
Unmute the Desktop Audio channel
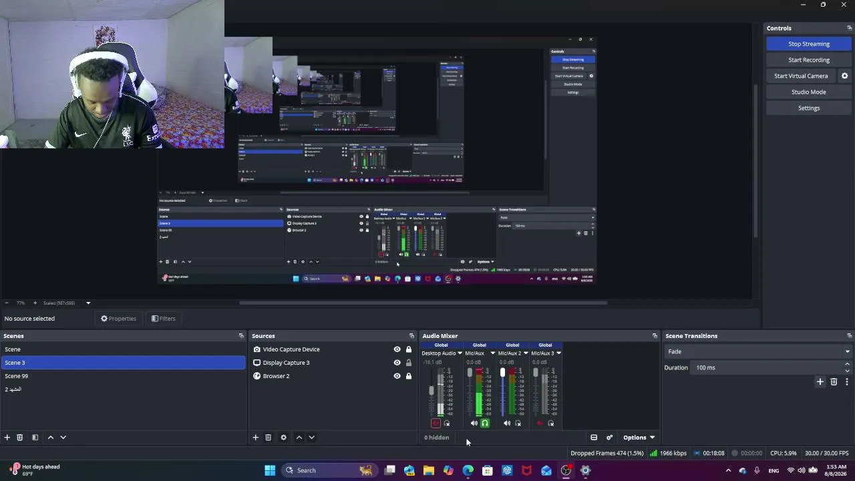[x=436, y=424]
